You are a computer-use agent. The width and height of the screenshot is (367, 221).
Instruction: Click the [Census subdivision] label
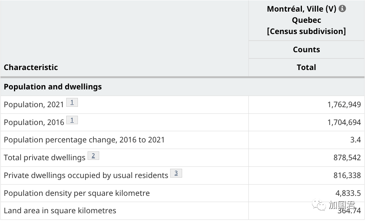tap(306, 31)
